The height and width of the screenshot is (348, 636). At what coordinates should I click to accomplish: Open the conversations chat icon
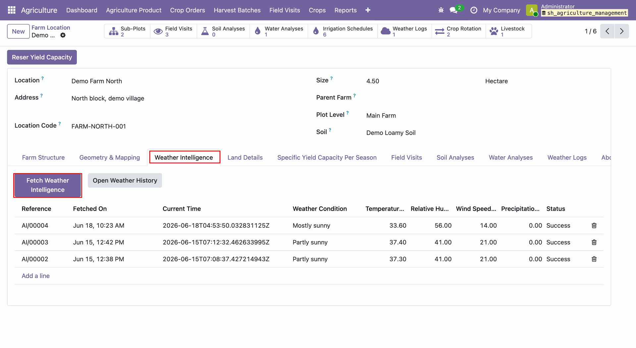pyautogui.click(x=453, y=10)
